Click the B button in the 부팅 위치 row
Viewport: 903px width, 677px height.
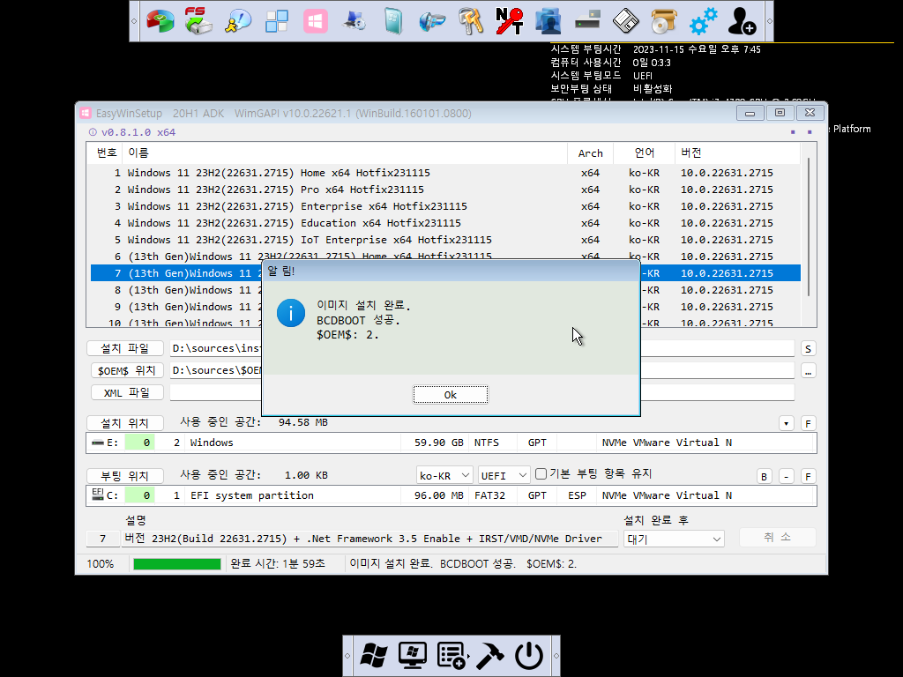[x=765, y=477]
